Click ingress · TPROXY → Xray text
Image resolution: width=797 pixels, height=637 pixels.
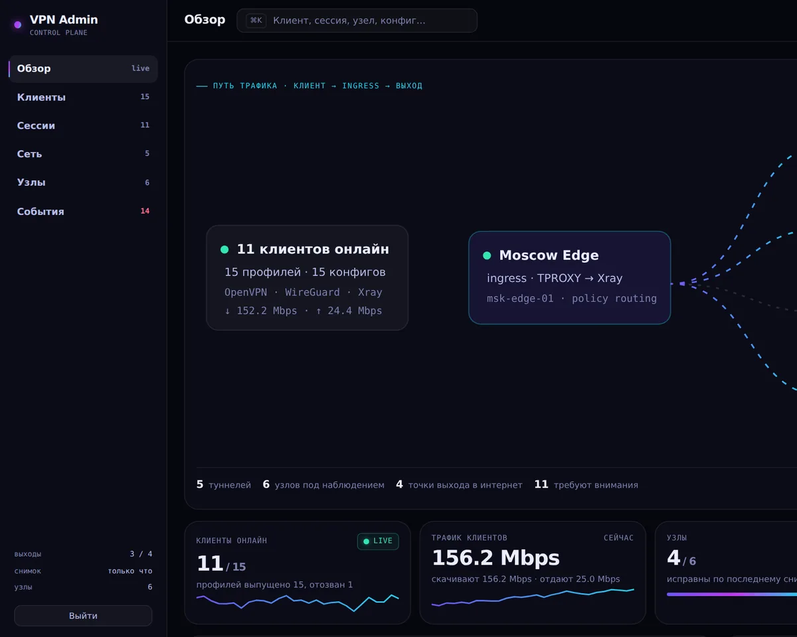pos(555,278)
